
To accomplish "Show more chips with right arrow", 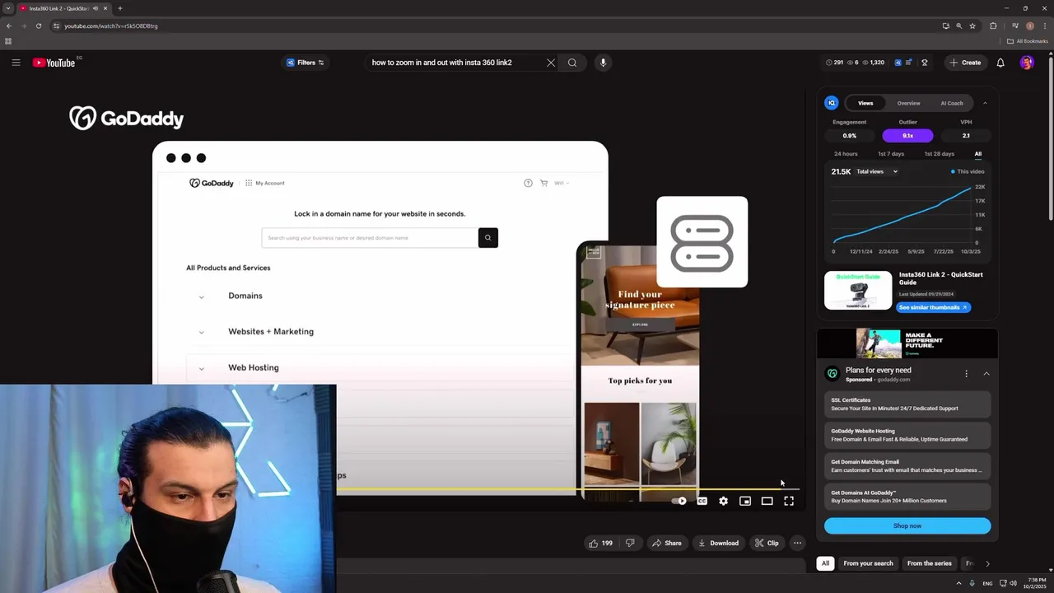I will tap(987, 563).
